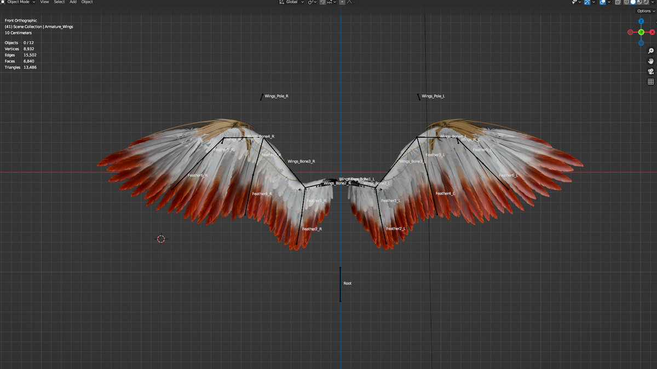The height and width of the screenshot is (369, 657).
Task: Click the green Y axis handle on navigation gizmo
Action: click(x=641, y=32)
